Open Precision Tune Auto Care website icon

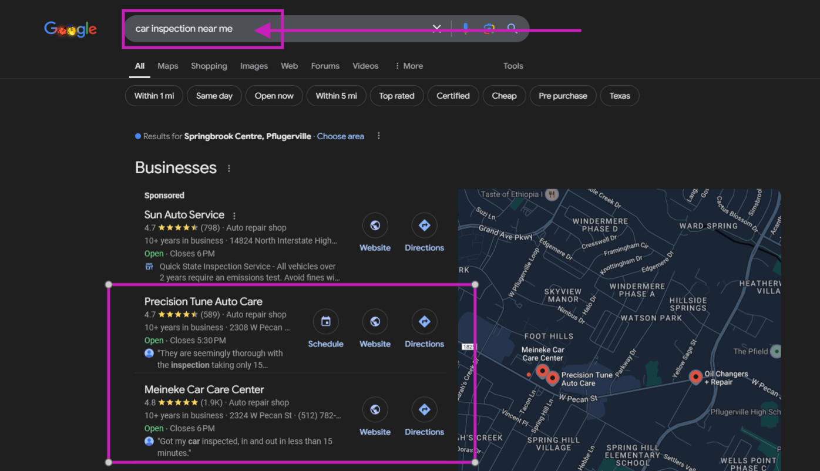375,322
